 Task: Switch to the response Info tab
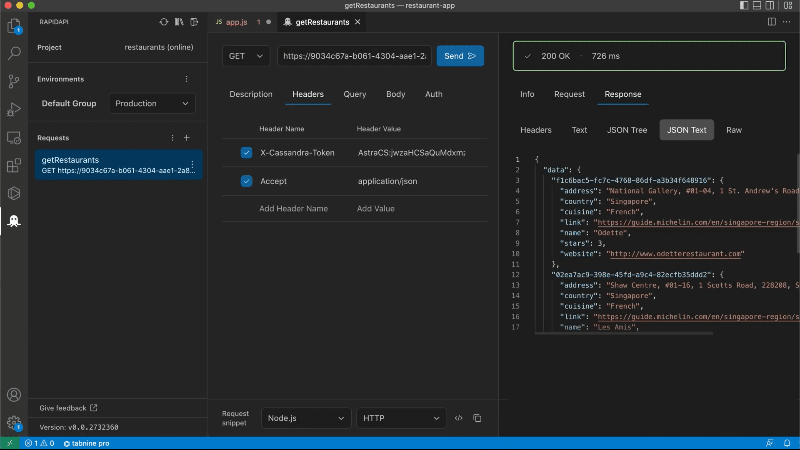pos(527,94)
